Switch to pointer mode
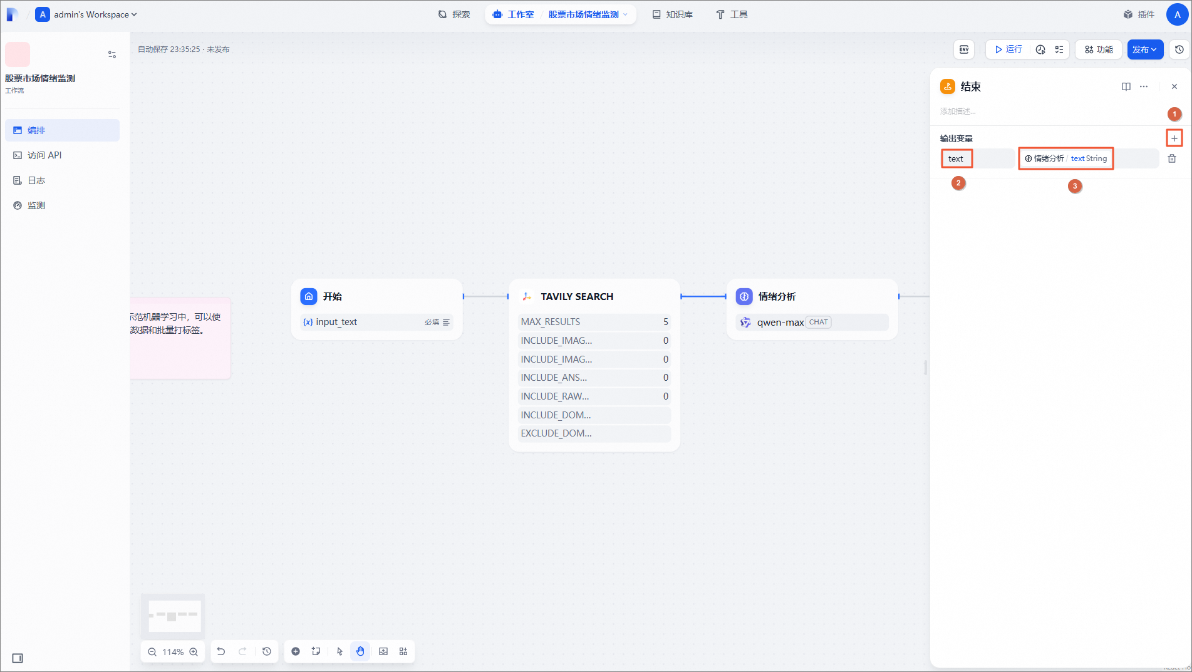Screen dimensions: 1192x672 click(339, 651)
